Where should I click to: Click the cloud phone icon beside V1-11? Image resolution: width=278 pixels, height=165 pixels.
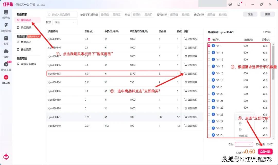213,53
